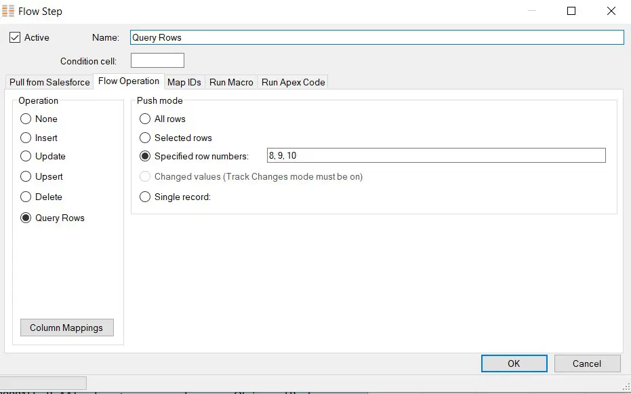Confirm changes with the OK button
The height and width of the screenshot is (394, 631).
click(x=514, y=363)
